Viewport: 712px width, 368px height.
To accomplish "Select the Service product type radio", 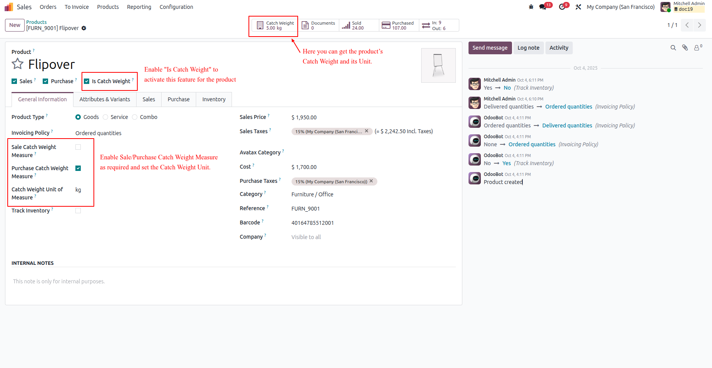I will click(105, 117).
